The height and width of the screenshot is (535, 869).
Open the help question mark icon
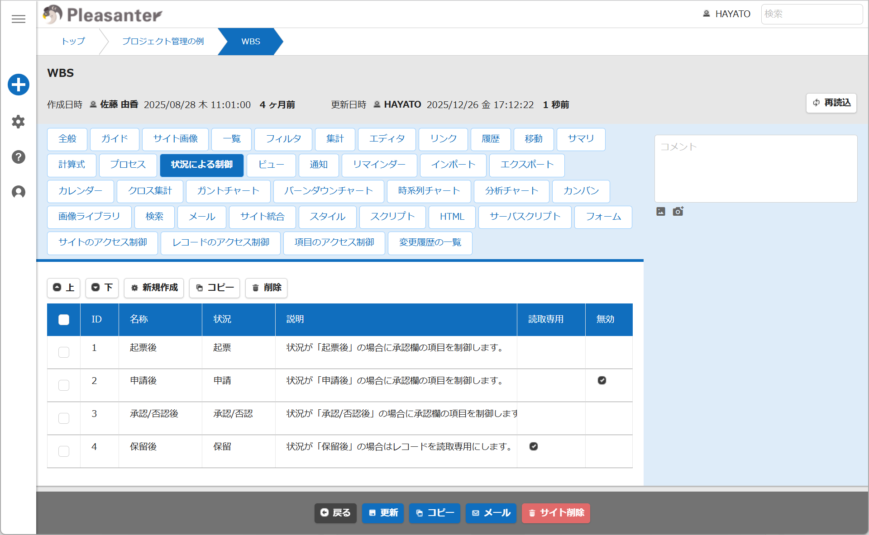click(18, 157)
